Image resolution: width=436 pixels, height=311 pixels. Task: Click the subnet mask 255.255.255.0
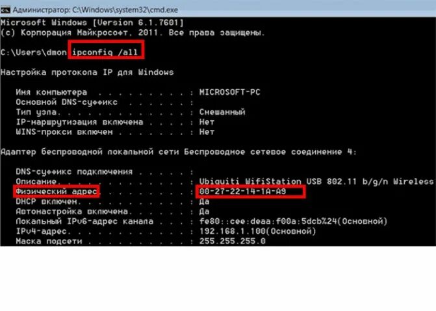pyautogui.click(x=232, y=242)
